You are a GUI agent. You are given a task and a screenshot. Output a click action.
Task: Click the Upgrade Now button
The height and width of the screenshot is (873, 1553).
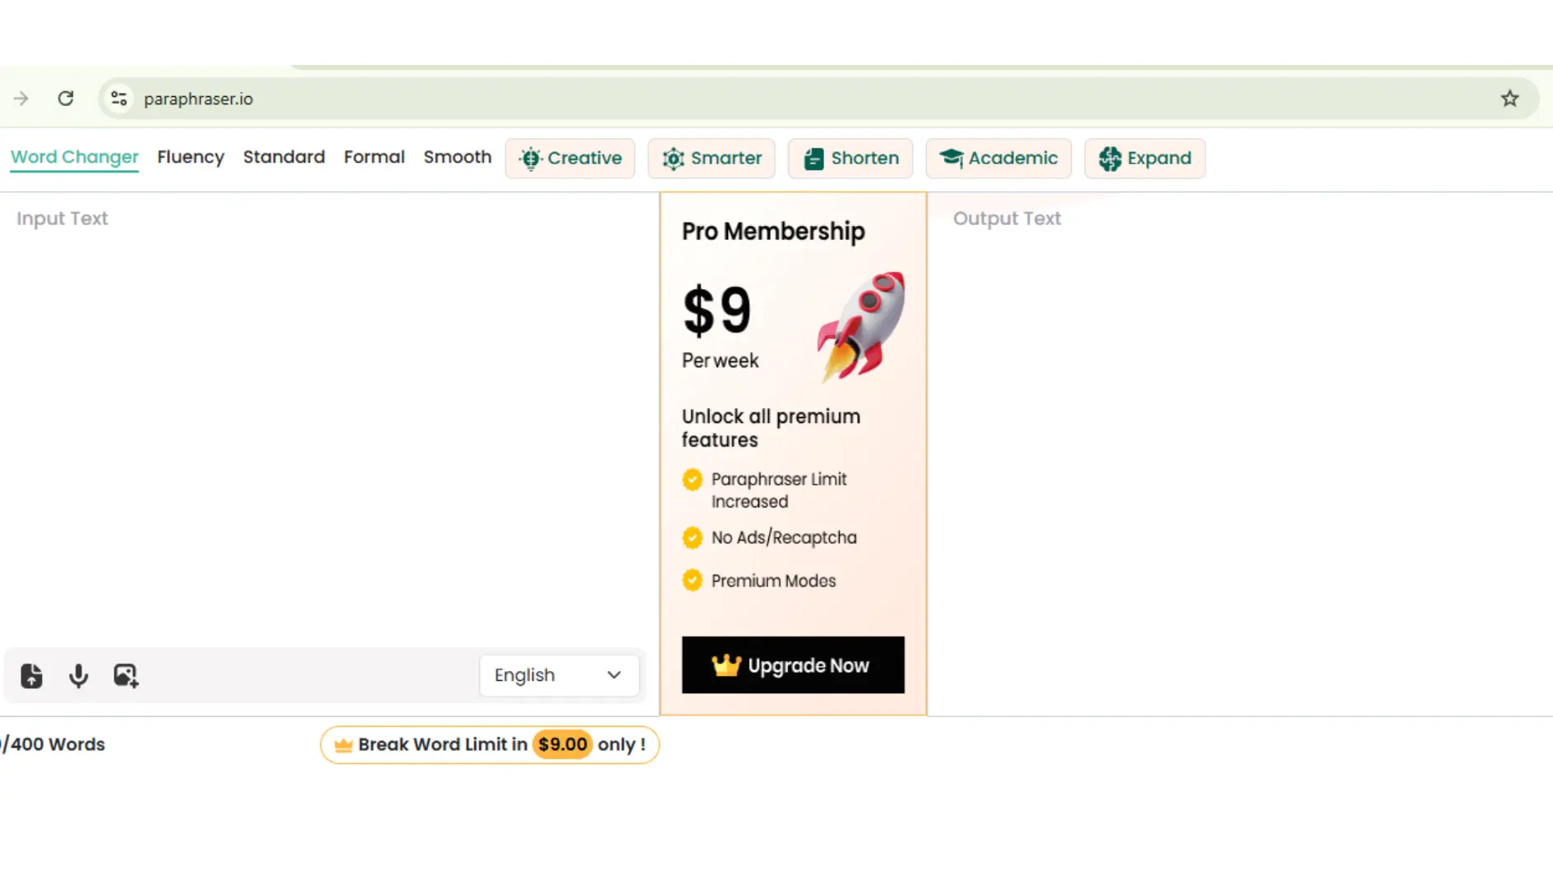click(x=793, y=664)
